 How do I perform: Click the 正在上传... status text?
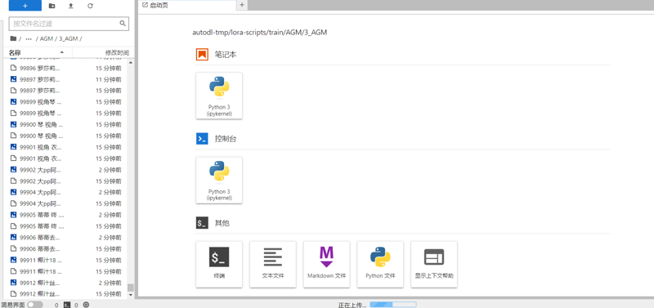(x=352, y=305)
